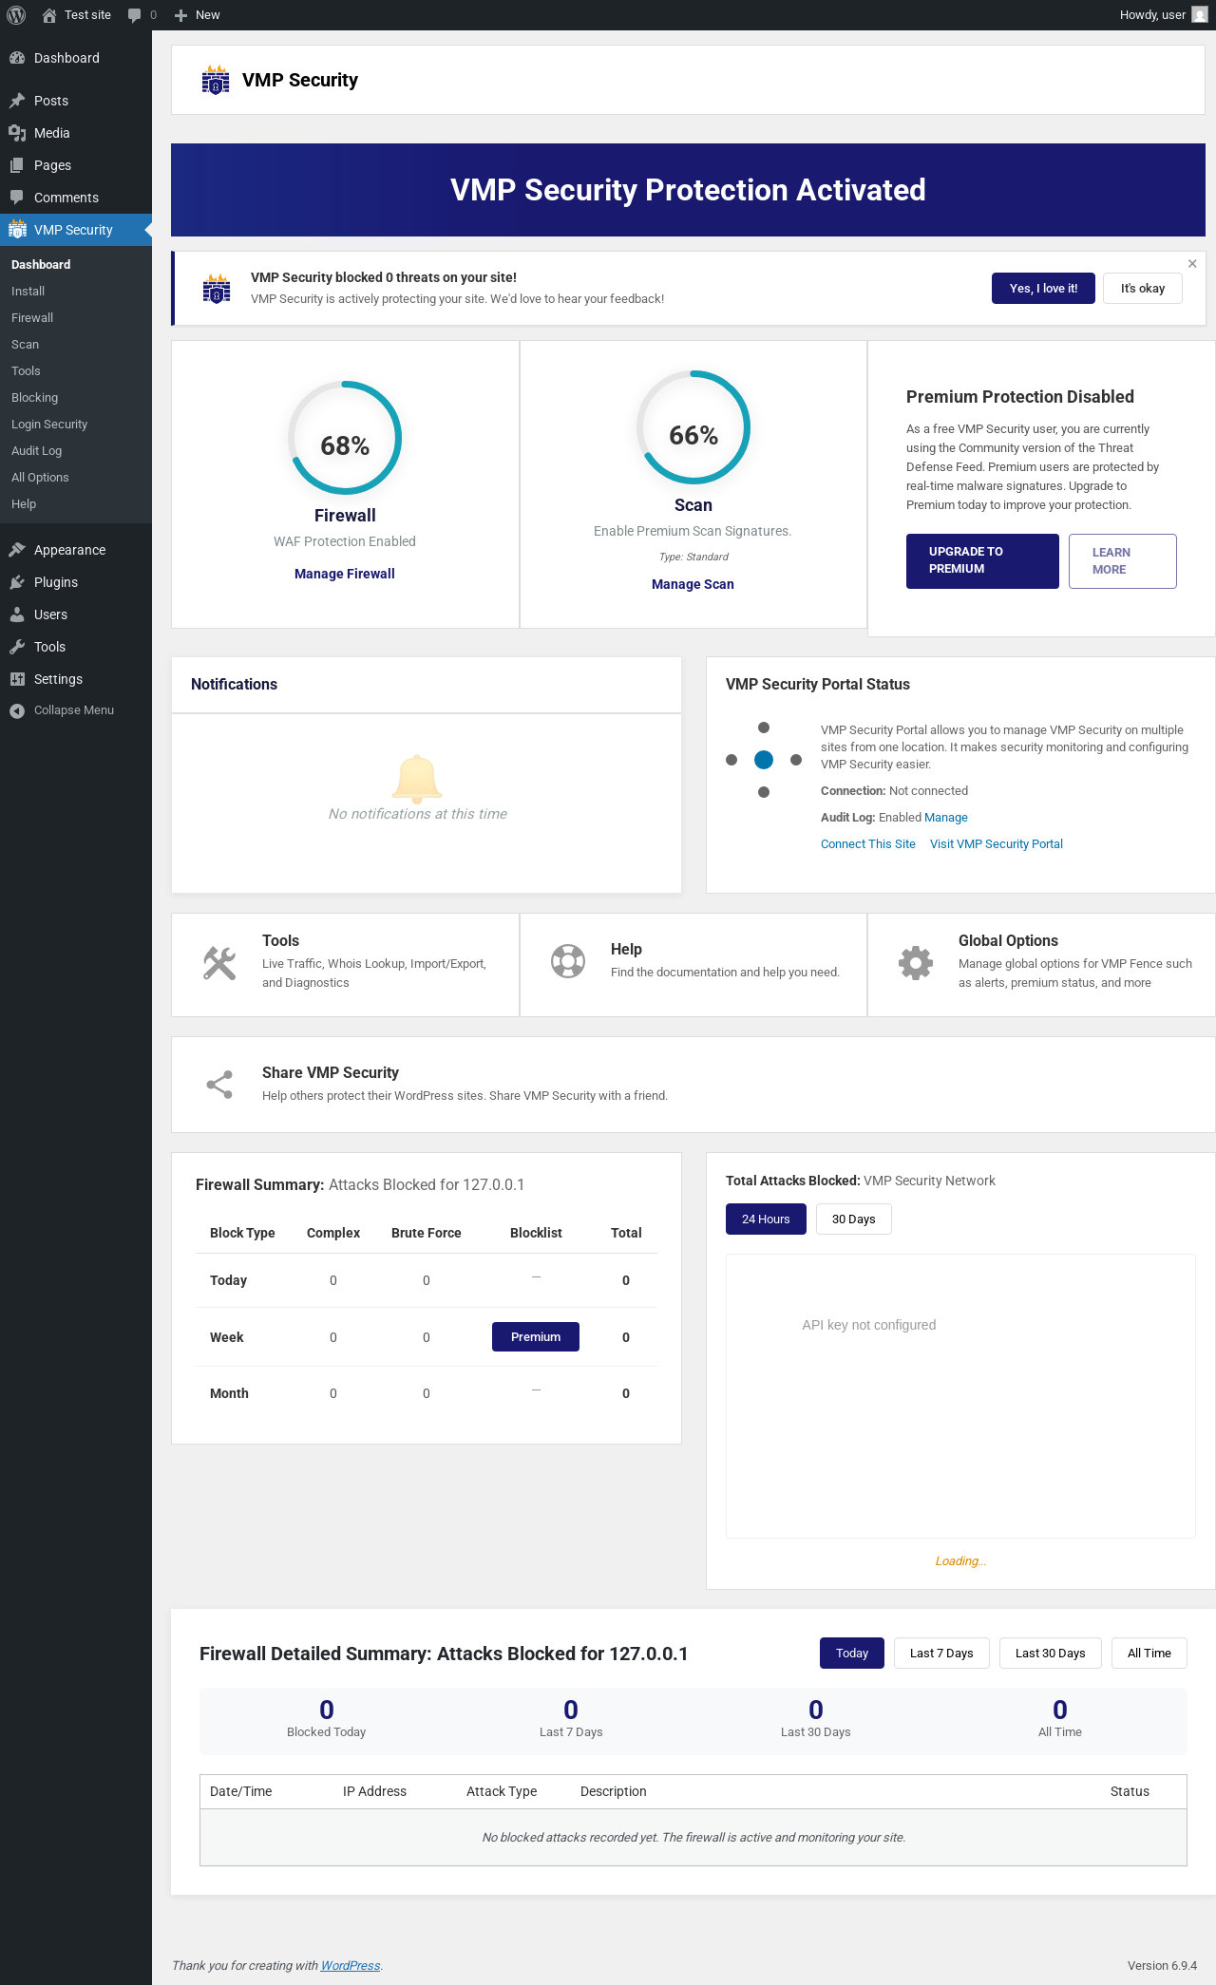Click the portal status center blue dot
This screenshot has height=1985, width=1216.
click(764, 760)
